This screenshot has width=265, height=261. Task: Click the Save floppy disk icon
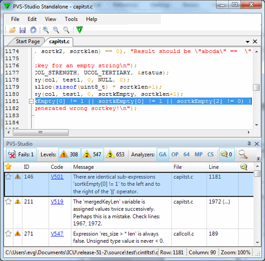click(22, 30)
